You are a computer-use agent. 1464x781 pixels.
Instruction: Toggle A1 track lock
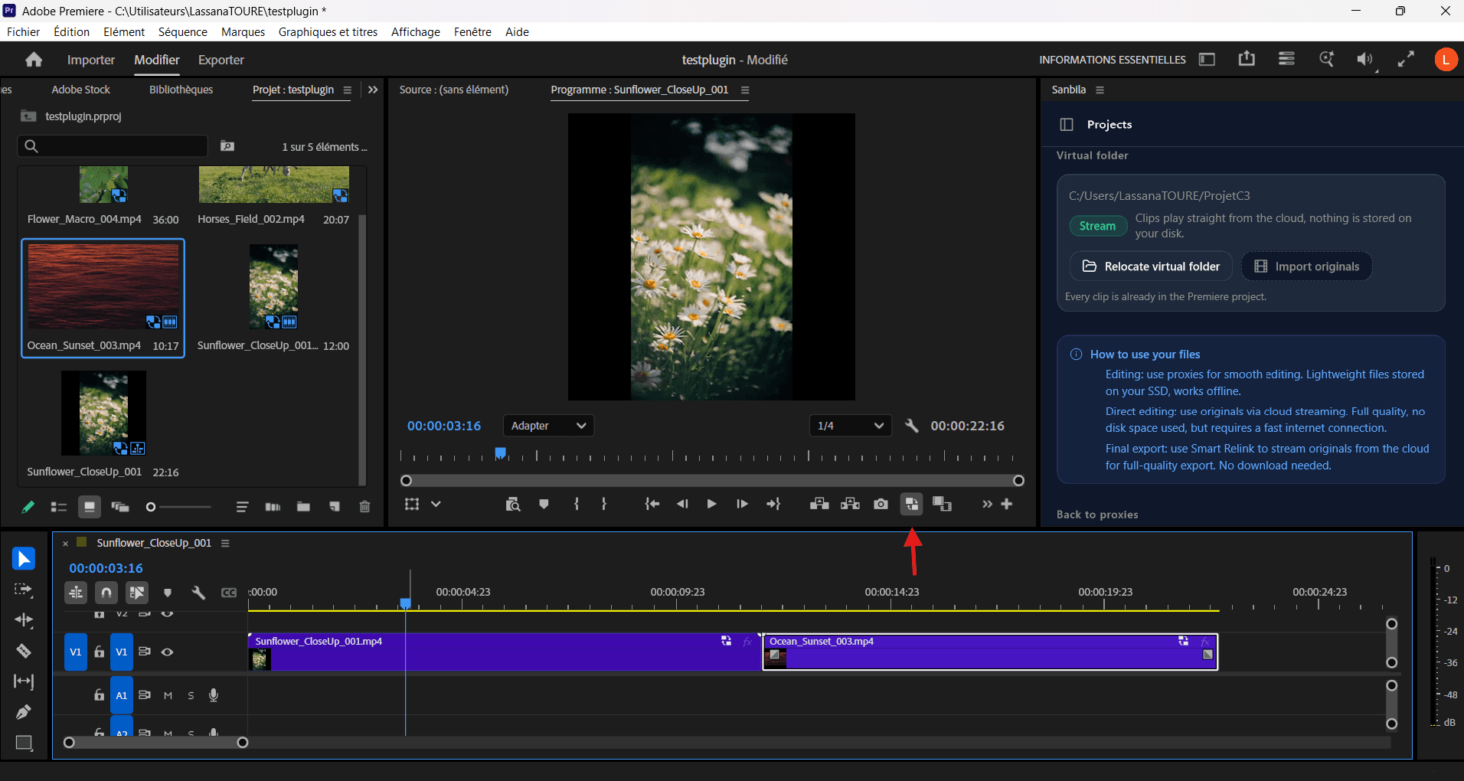coord(99,695)
